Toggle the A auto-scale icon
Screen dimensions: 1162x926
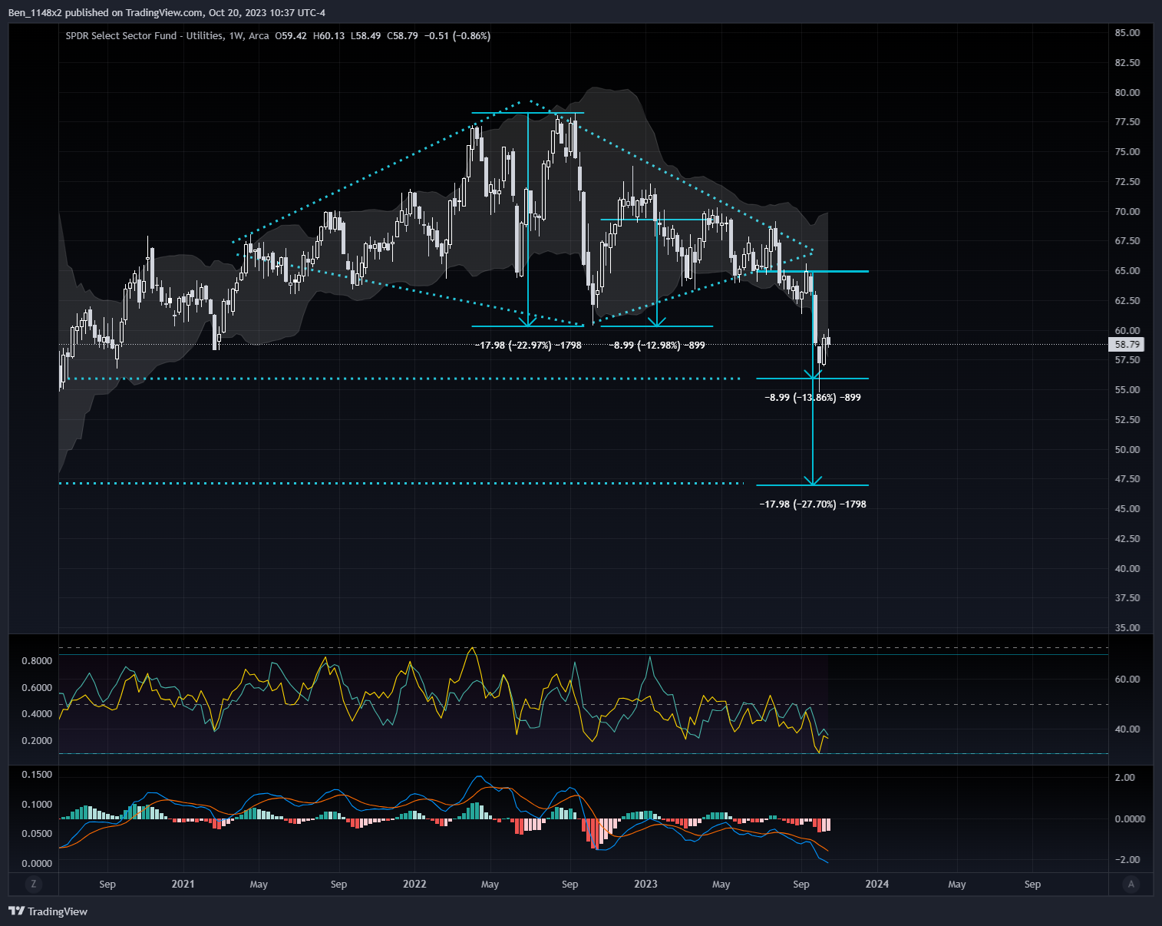1131,884
